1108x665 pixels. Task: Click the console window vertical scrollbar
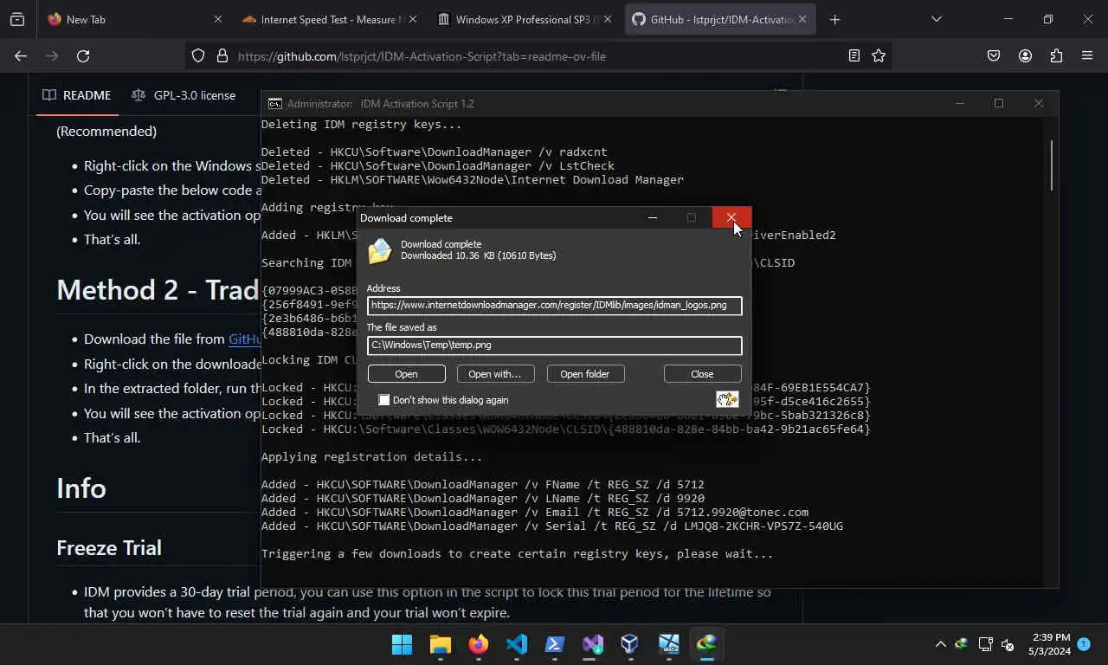[1053, 165]
